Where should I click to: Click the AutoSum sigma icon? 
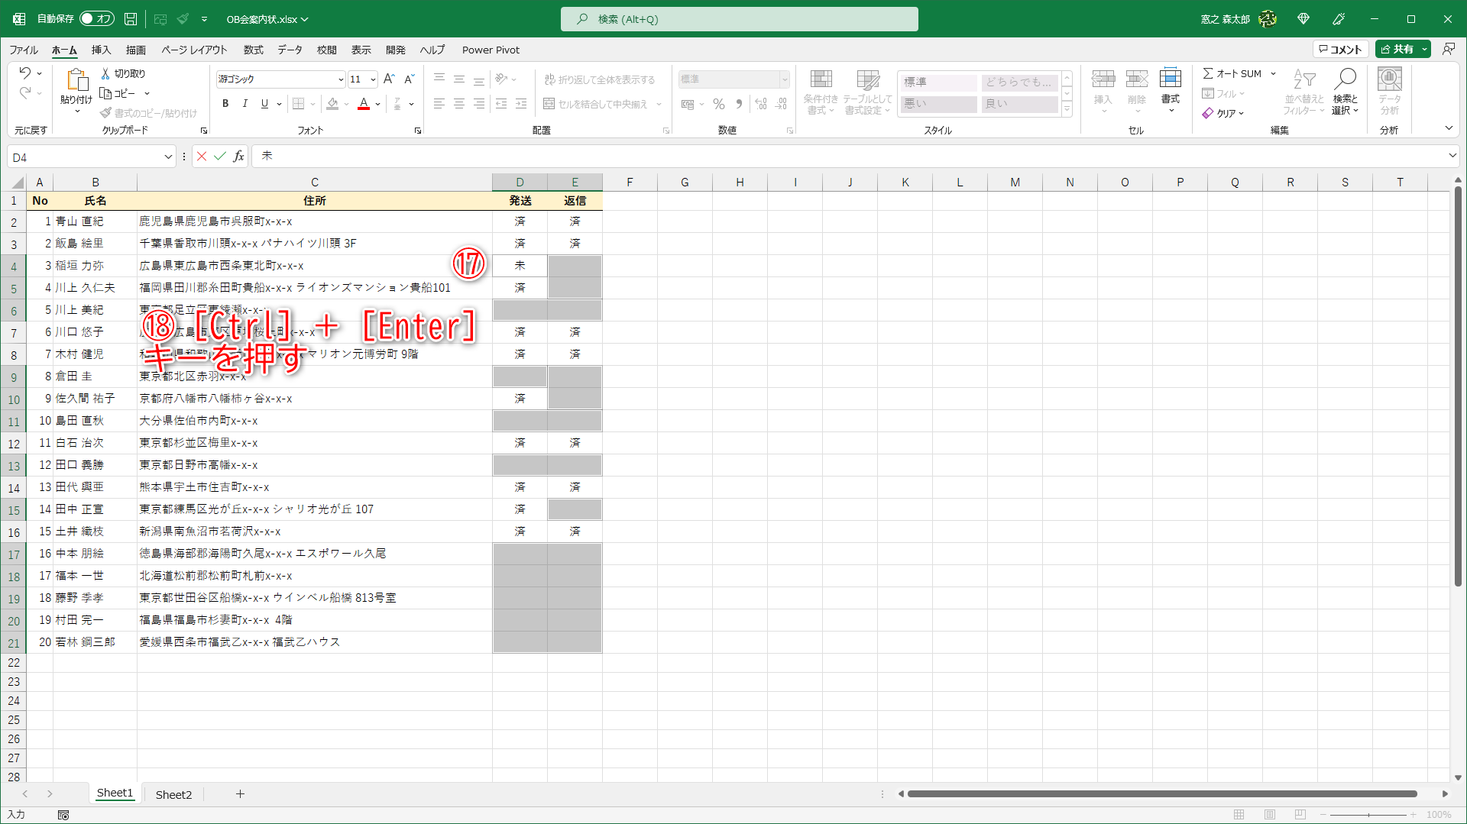(1208, 73)
